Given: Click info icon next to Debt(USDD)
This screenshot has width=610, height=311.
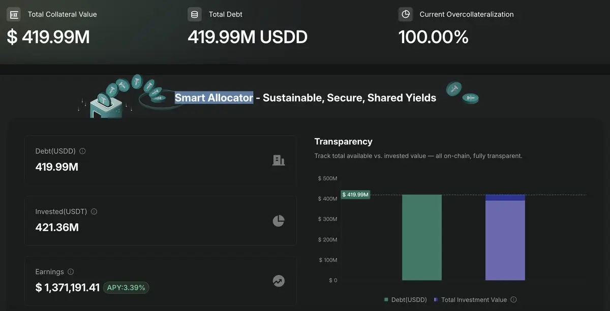Looking at the screenshot, I should (x=83, y=151).
